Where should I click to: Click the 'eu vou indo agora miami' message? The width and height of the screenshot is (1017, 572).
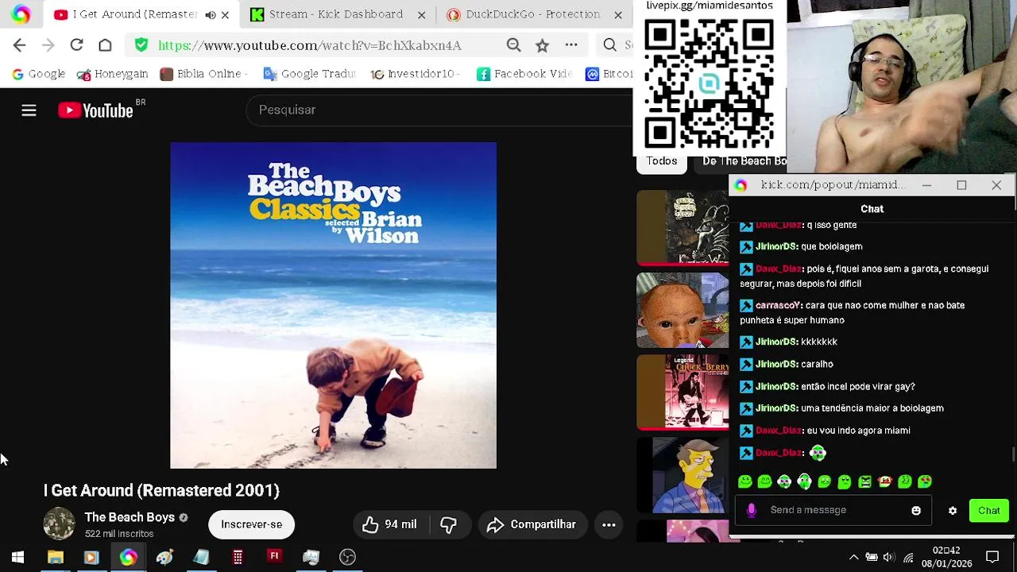coord(858,431)
